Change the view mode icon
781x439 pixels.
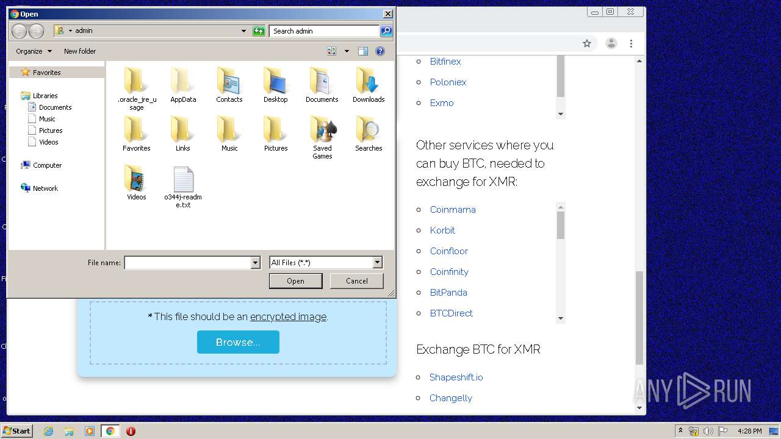click(332, 51)
